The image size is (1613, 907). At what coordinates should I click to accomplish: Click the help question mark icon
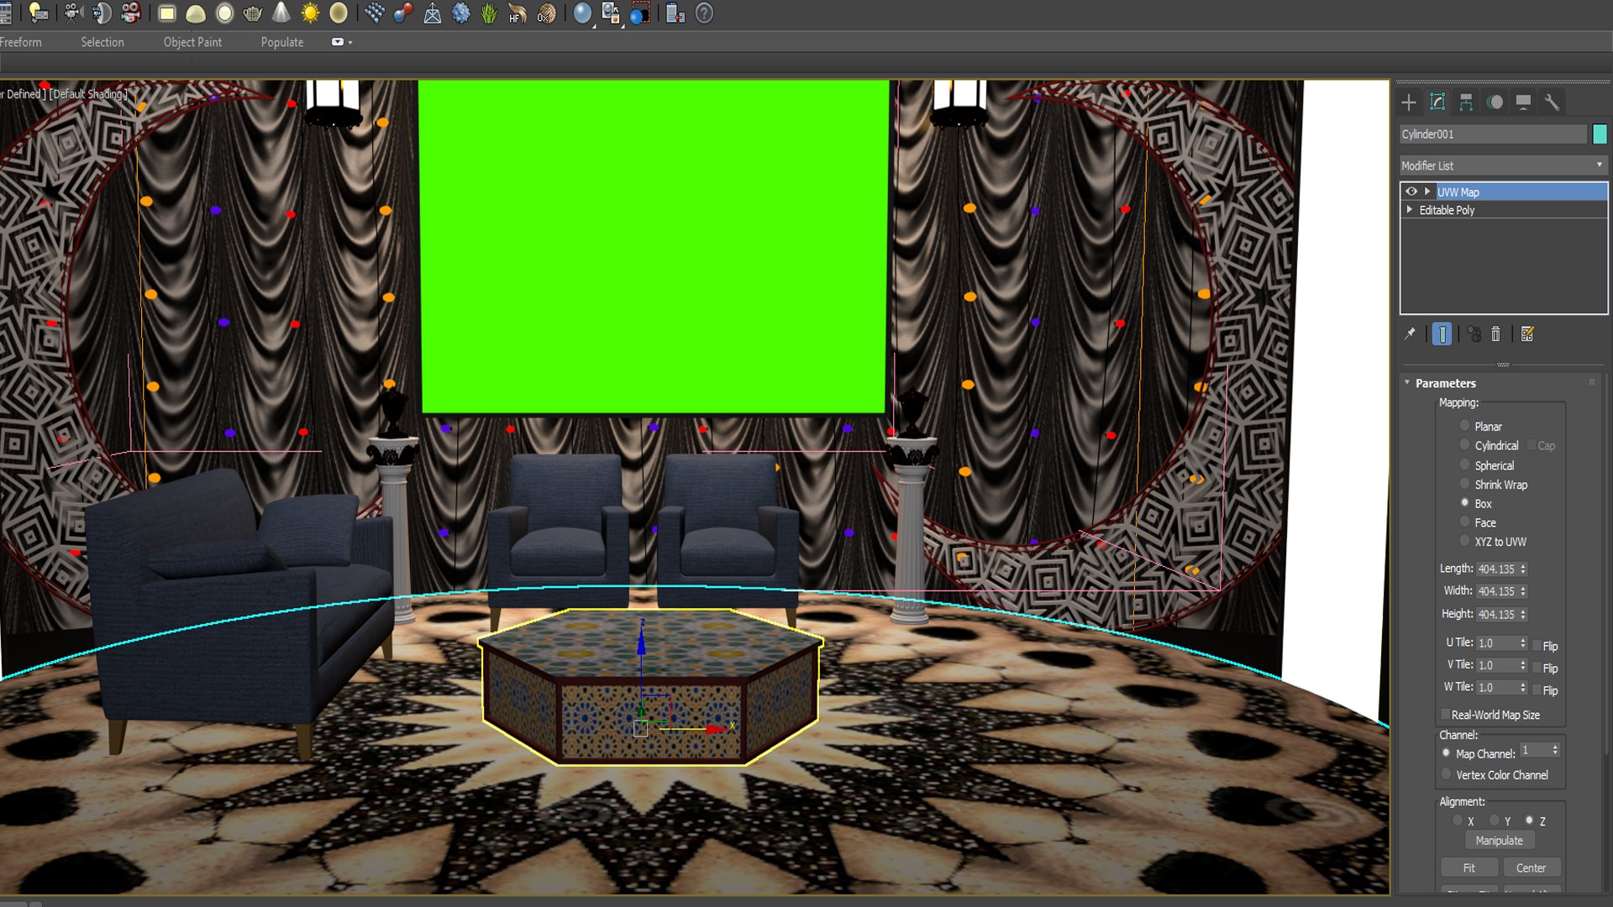704,13
